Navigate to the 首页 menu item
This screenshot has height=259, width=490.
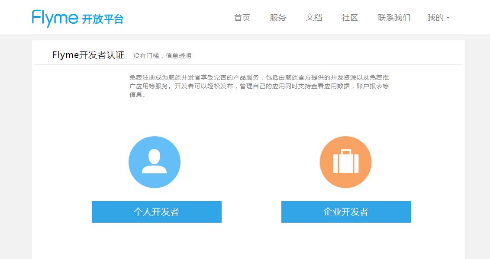(242, 18)
